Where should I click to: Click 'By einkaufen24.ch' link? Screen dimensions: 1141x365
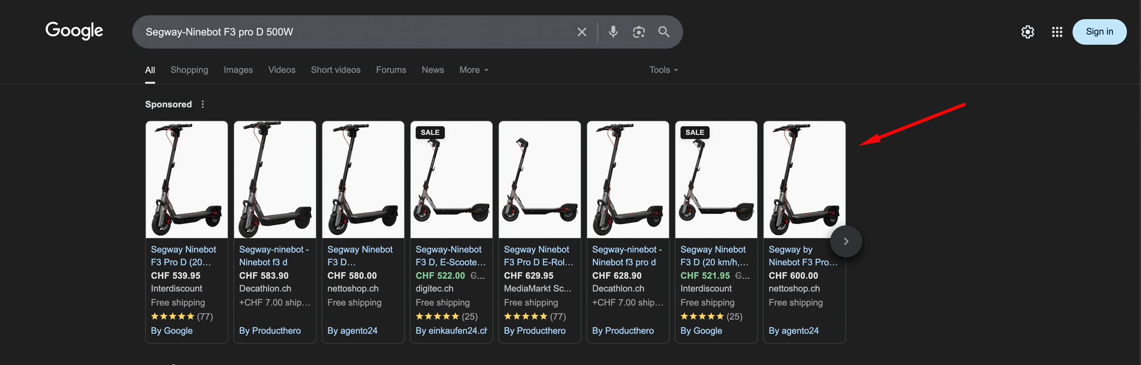(x=451, y=331)
